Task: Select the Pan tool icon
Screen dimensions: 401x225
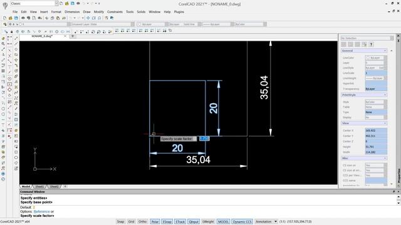Action: click(x=88, y=18)
